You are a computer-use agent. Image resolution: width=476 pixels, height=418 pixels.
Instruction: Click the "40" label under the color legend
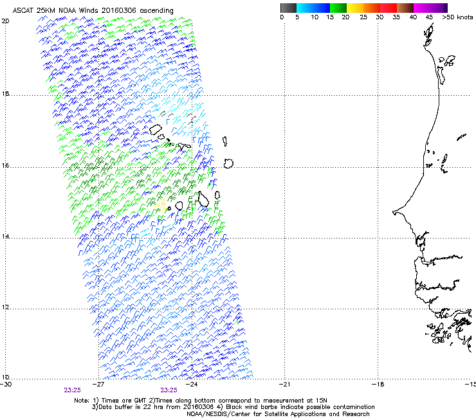413,17
